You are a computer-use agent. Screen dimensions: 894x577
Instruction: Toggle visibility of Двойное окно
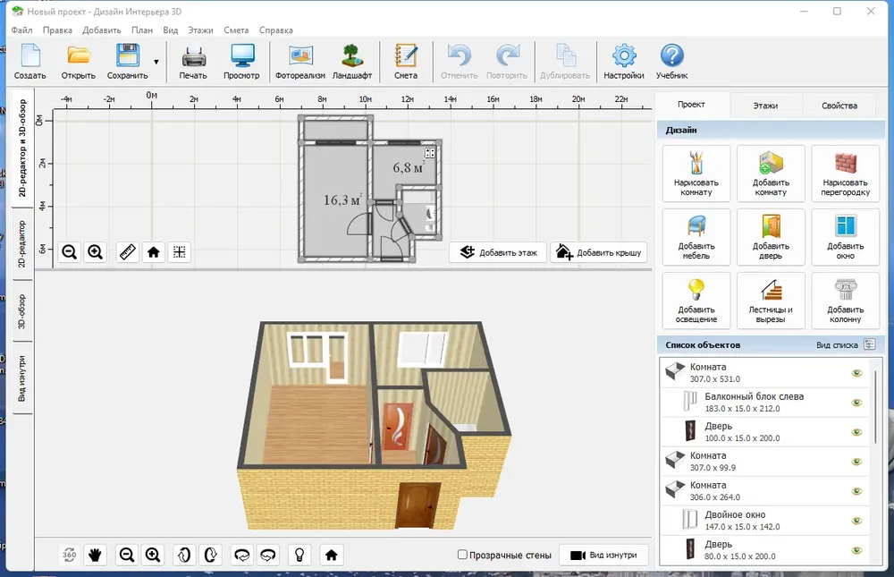(856, 521)
